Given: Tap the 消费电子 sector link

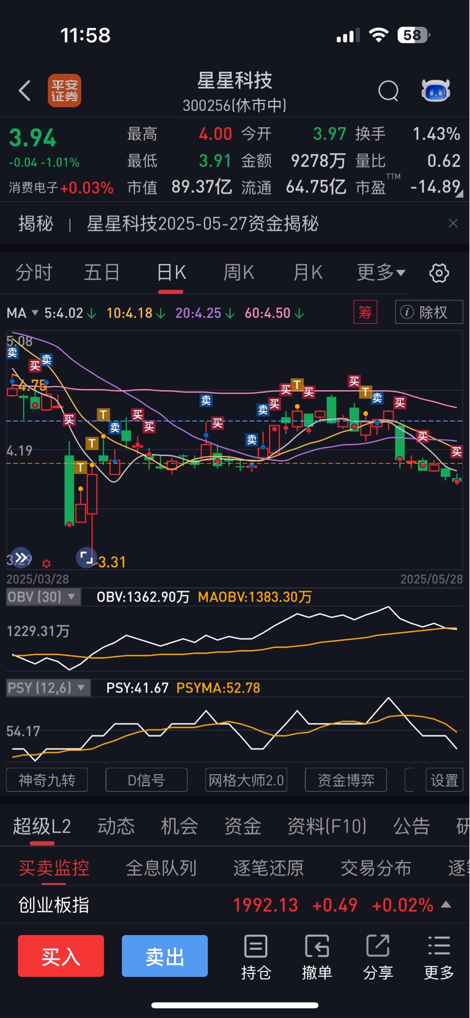Looking at the screenshot, I should pyautogui.click(x=33, y=188).
